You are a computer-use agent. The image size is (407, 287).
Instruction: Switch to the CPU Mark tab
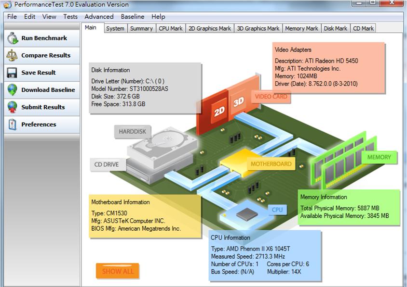[x=171, y=28]
